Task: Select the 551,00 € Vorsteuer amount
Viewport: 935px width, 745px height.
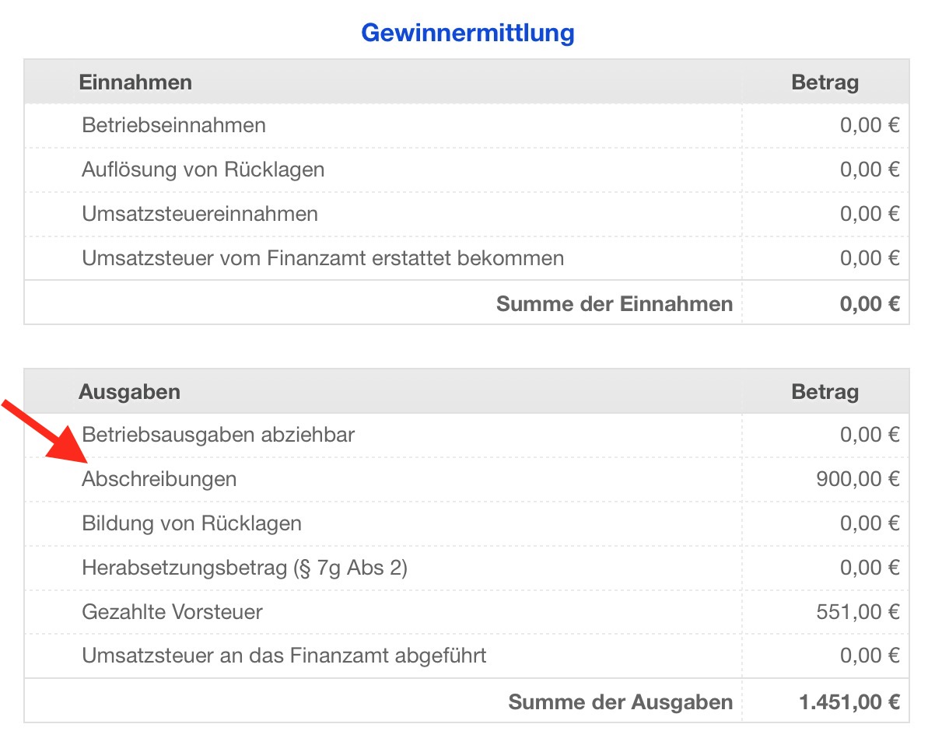Action: 857,612
